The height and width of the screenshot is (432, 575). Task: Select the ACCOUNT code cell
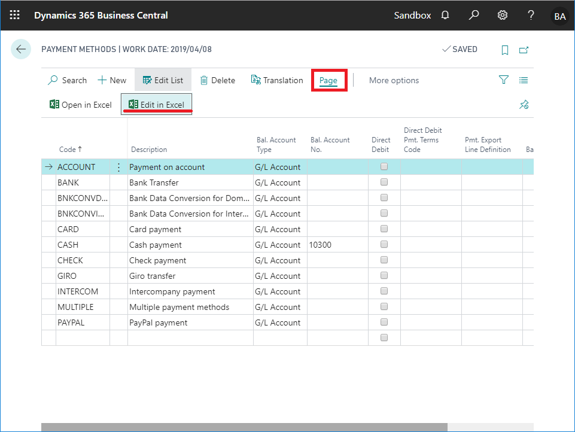[x=83, y=167]
